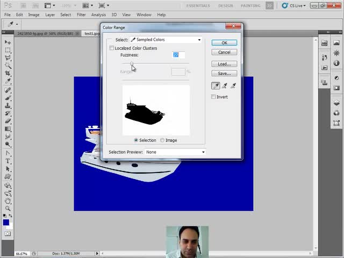The height and width of the screenshot is (258, 344).
Task: Select the Clone Stamp tool
Action: pyautogui.click(x=8, y=105)
